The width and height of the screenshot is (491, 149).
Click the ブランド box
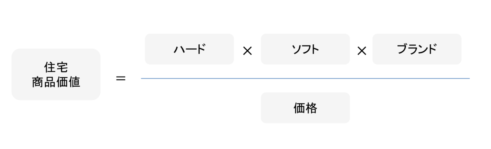click(417, 49)
